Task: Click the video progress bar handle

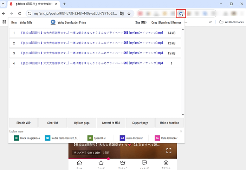Action: tap(108, 159)
